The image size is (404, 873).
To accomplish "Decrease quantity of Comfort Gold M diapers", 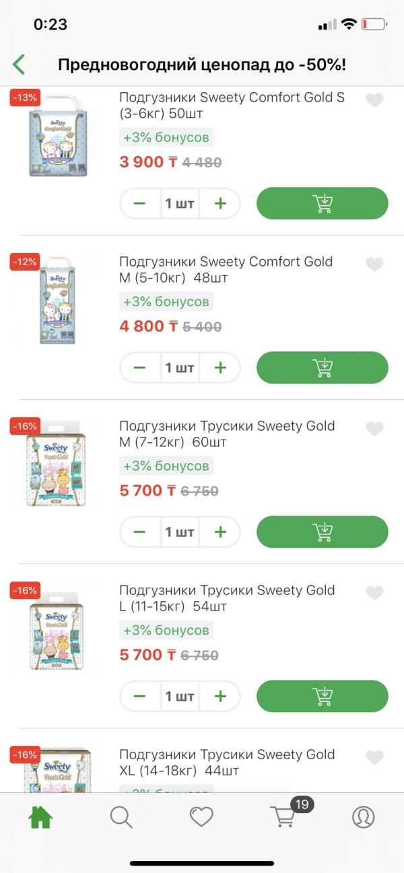I will [139, 368].
